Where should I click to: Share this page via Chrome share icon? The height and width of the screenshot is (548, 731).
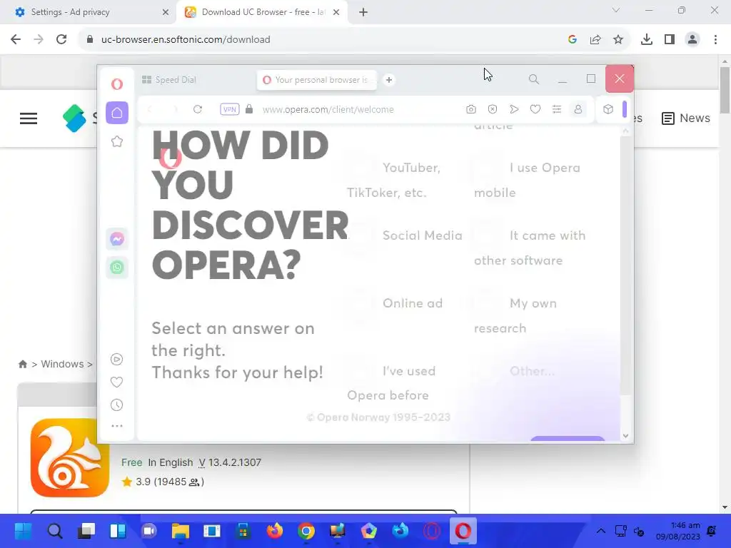click(x=595, y=39)
